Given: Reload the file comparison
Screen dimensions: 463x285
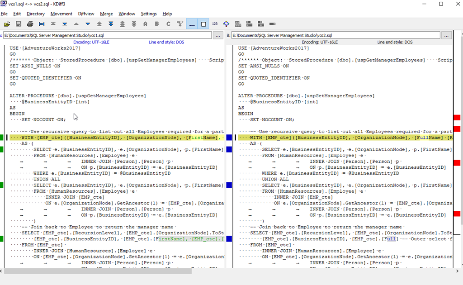Looking at the screenshot, I should 42,24.
